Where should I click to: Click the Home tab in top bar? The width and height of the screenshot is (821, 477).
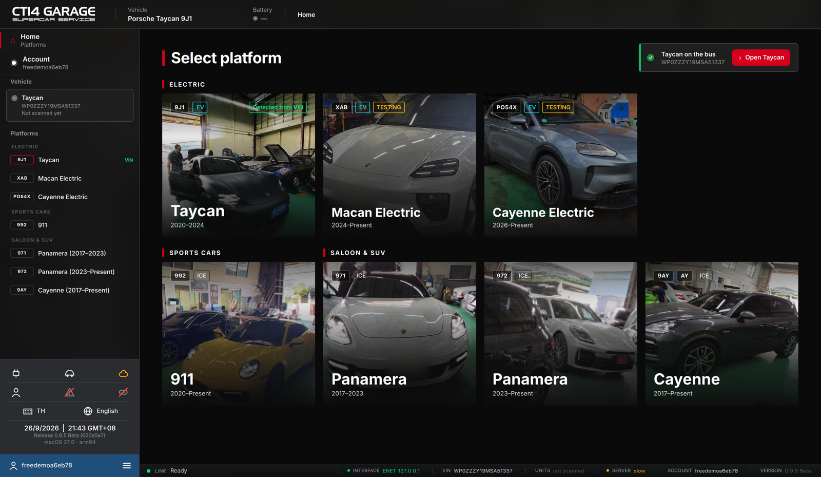point(306,15)
